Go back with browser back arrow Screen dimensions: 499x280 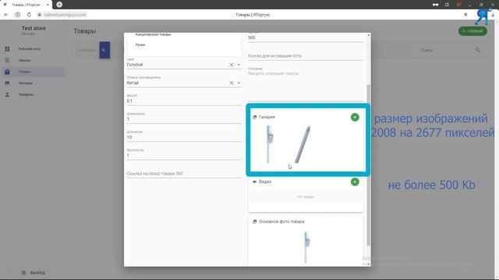pos(6,15)
